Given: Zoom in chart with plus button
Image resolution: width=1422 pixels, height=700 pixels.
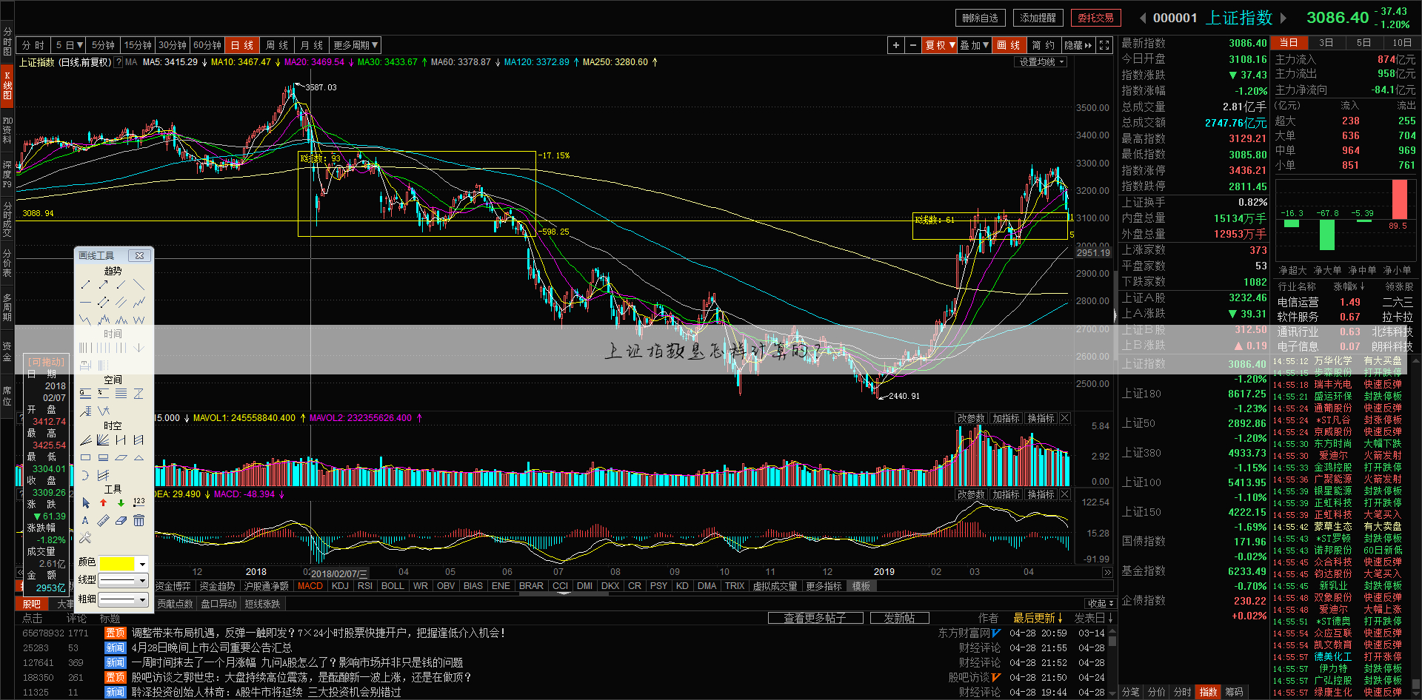Looking at the screenshot, I should (896, 45).
